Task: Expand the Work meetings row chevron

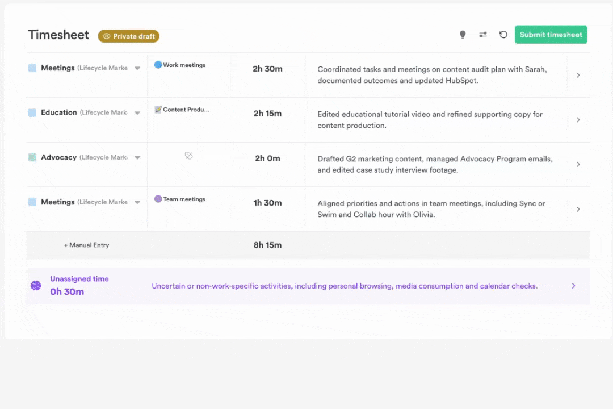Action: [x=578, y=75]
